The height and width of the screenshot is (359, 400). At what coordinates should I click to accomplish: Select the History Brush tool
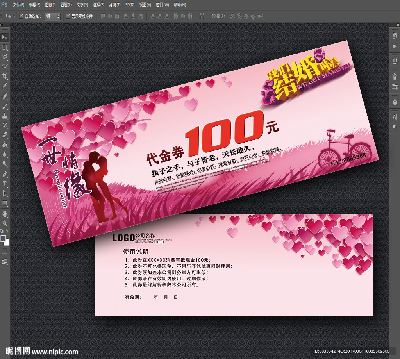click(5, 125)
